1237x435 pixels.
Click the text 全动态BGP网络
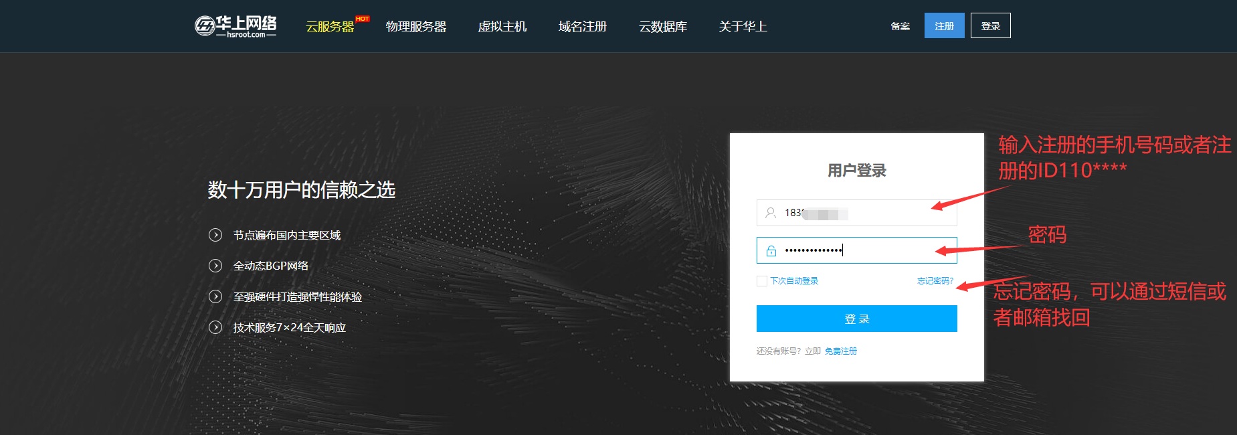[x=271, y=266]
